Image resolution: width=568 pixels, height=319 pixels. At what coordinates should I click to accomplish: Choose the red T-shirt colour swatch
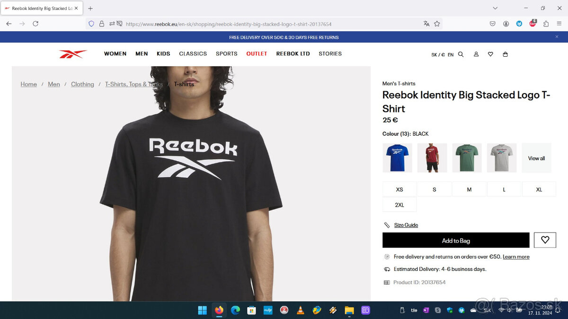click(x=432, y=158)
